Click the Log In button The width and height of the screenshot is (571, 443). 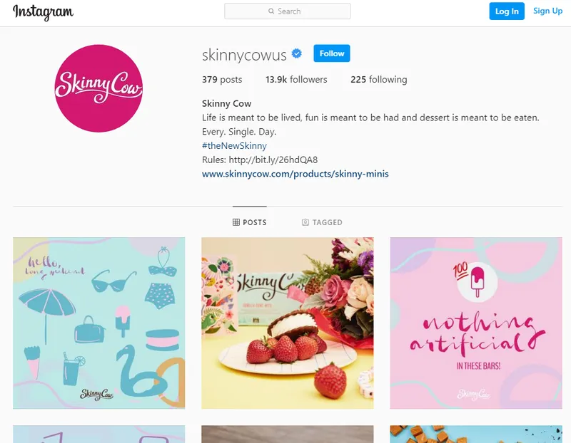507,11
